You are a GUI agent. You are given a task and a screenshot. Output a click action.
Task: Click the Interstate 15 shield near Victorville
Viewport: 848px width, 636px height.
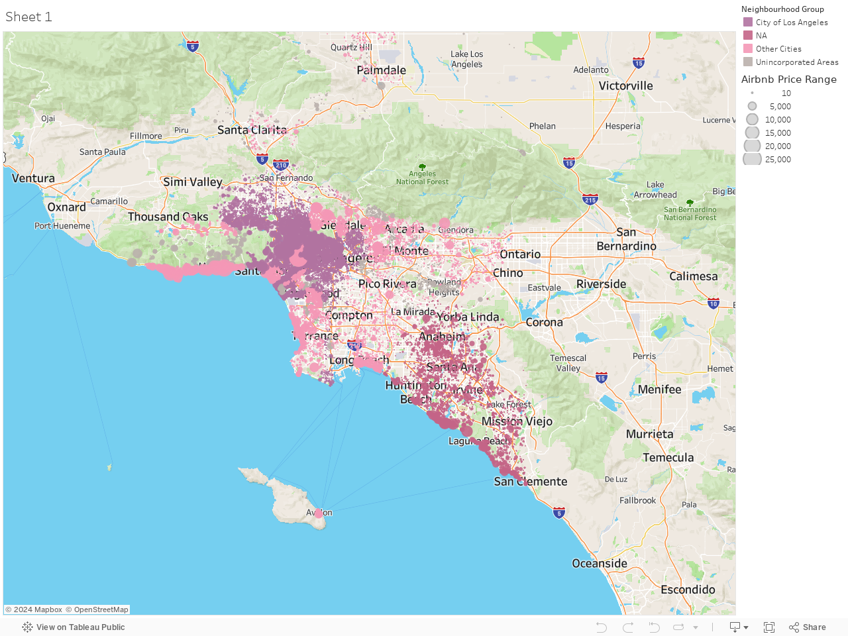pyautogui.click(x=638, y=63)
